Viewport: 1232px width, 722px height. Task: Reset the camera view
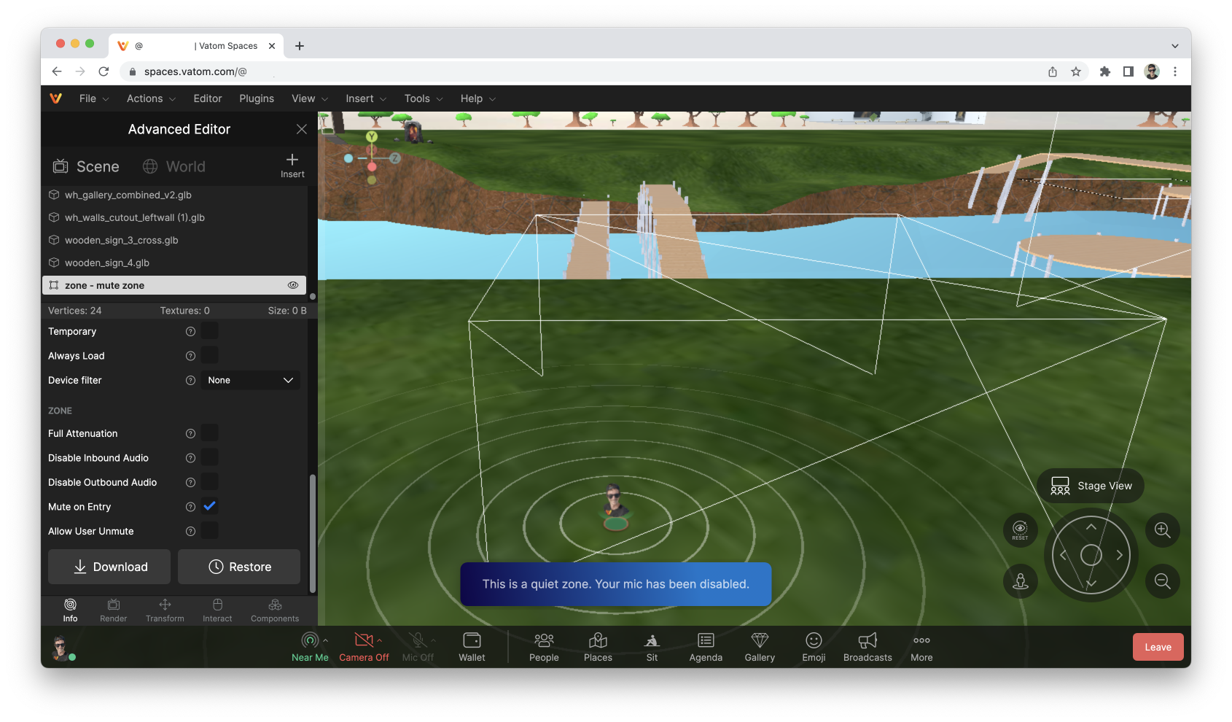(x=1021, y=530)
